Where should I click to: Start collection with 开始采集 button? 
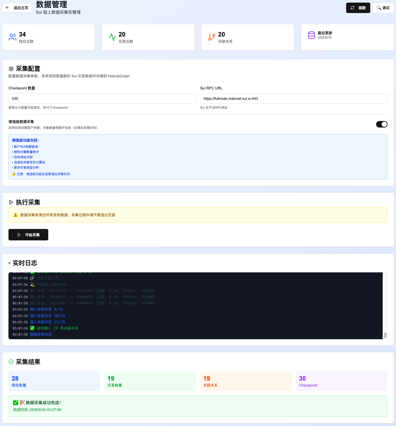tap(28, 235)
